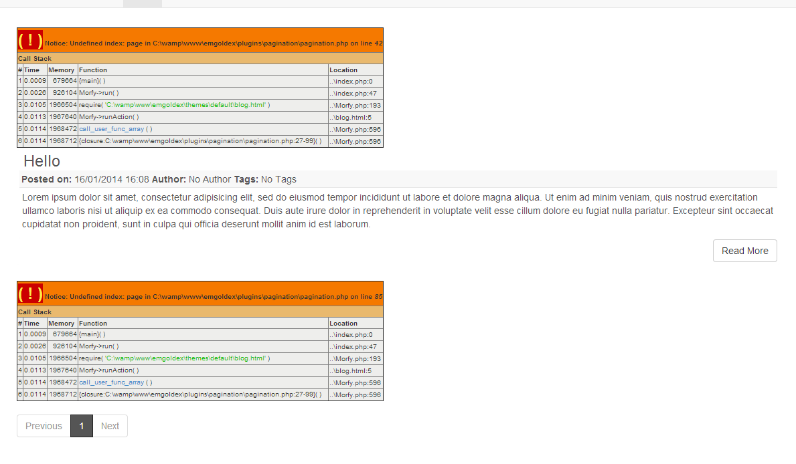This screenshot has height=464, width=796.
Task: Click the undefined index notice for line 85
Action: (x=213, y=297)
